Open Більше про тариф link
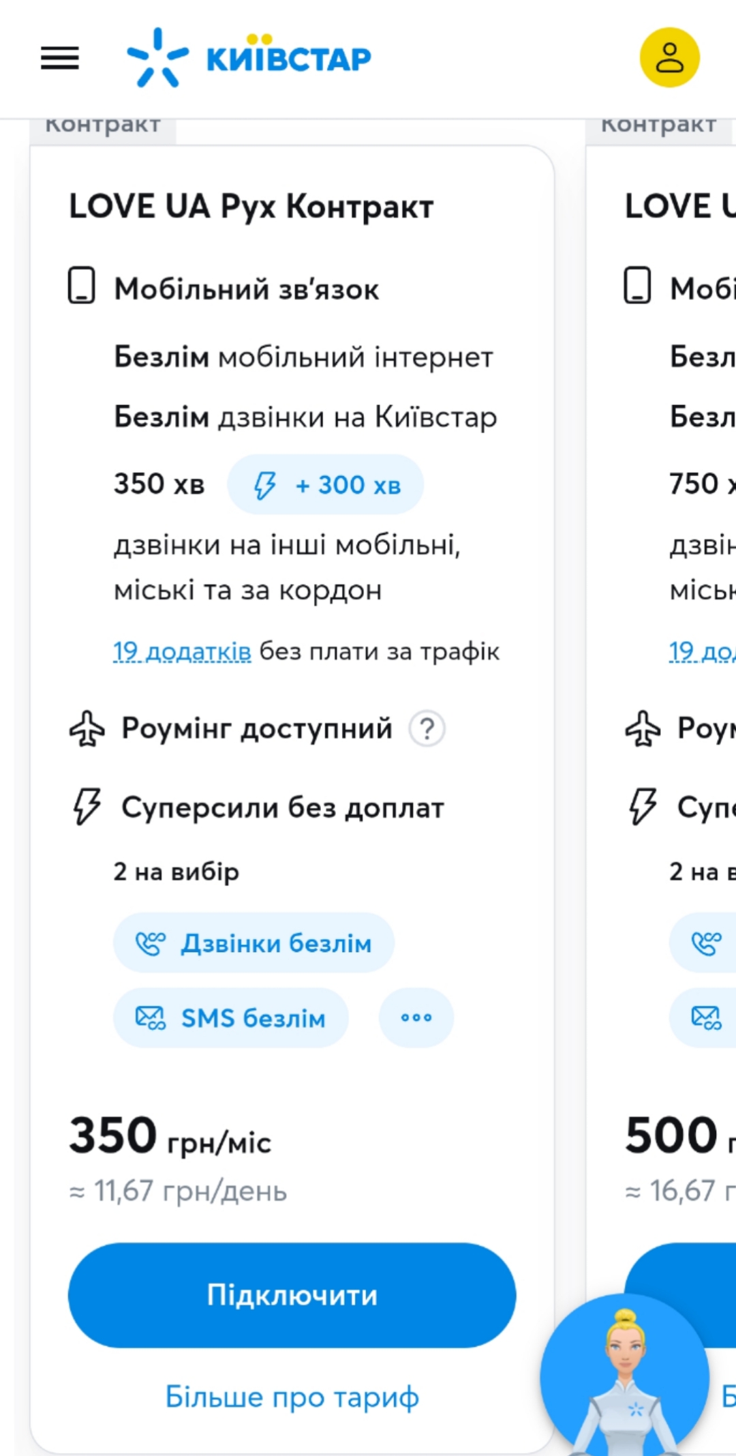Viewport: 736px width, 1456px height. [x=292, y=1397]
